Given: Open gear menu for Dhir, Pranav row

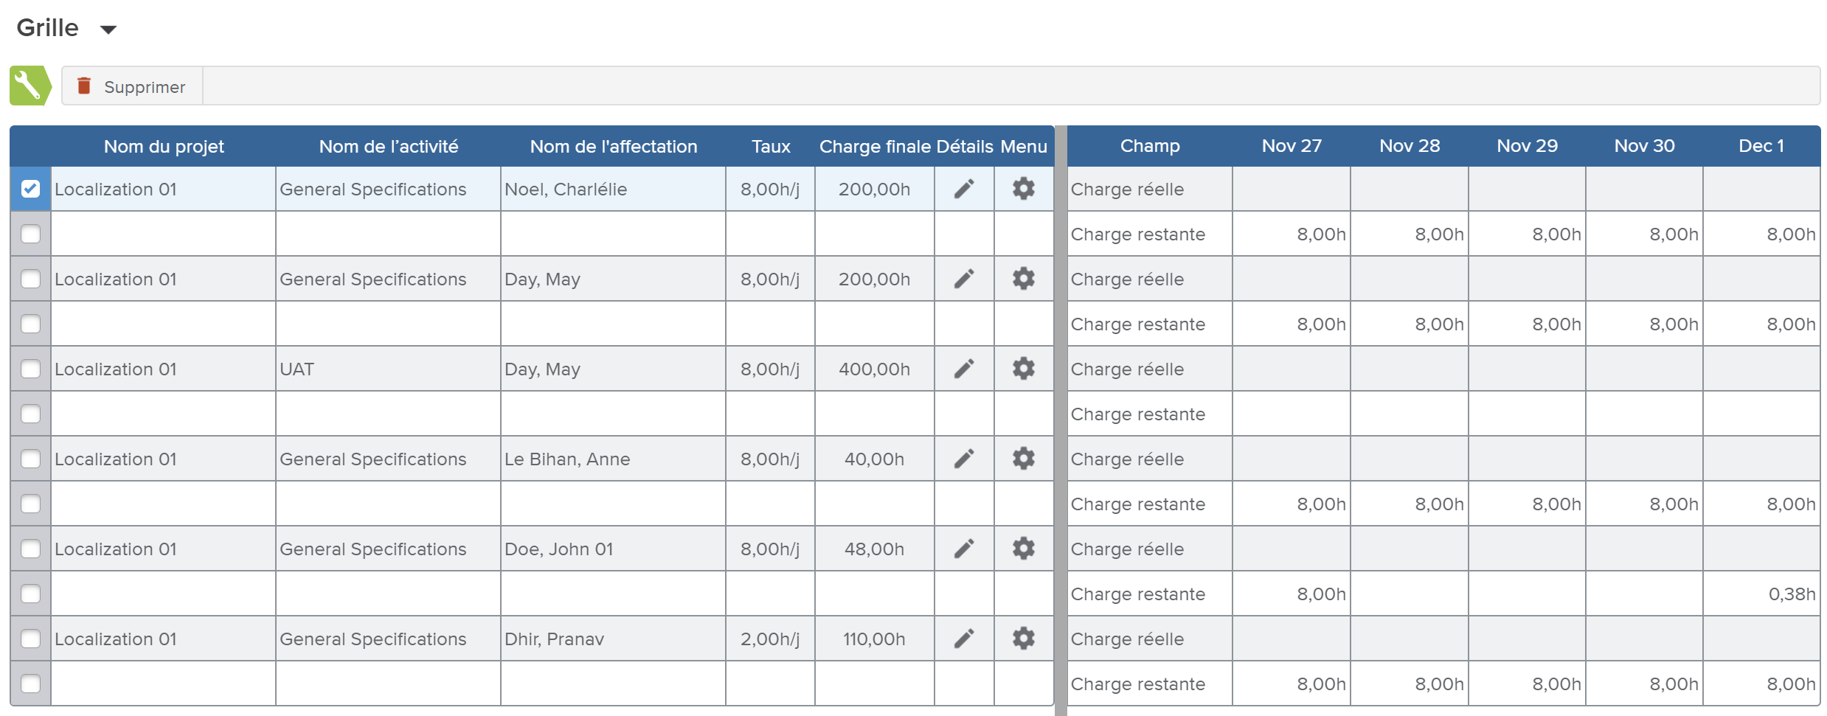Looking at the screenshot, I should coord(1023,639).
